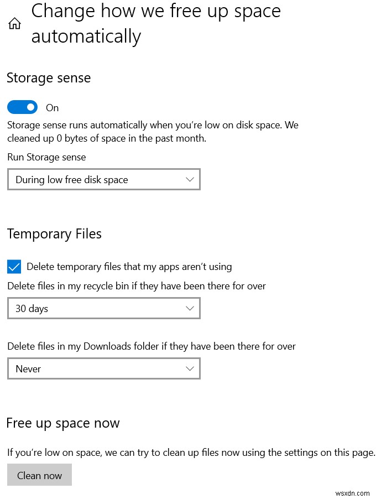Open the Settings home page via house icon
376x499 pixels.
tap(14, 23)
